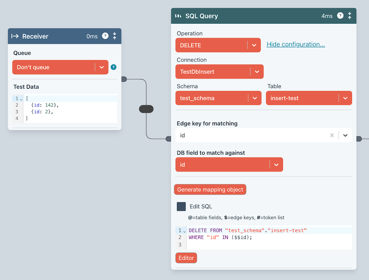This screenshot has width=369, height=280.
Task: Fold the SQL code at line 1
Action: tap(184, 231)
